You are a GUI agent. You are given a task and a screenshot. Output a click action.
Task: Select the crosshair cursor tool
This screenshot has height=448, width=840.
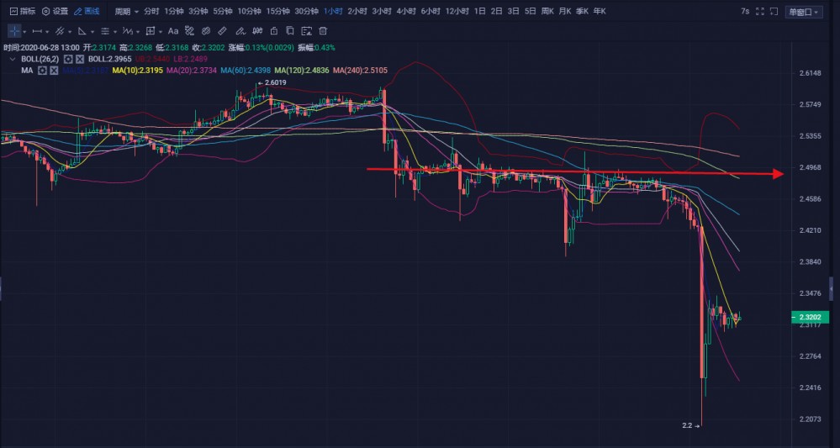click(13, 30)
